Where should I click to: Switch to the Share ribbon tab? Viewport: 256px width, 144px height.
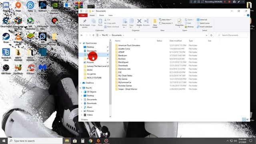[101, 15]
